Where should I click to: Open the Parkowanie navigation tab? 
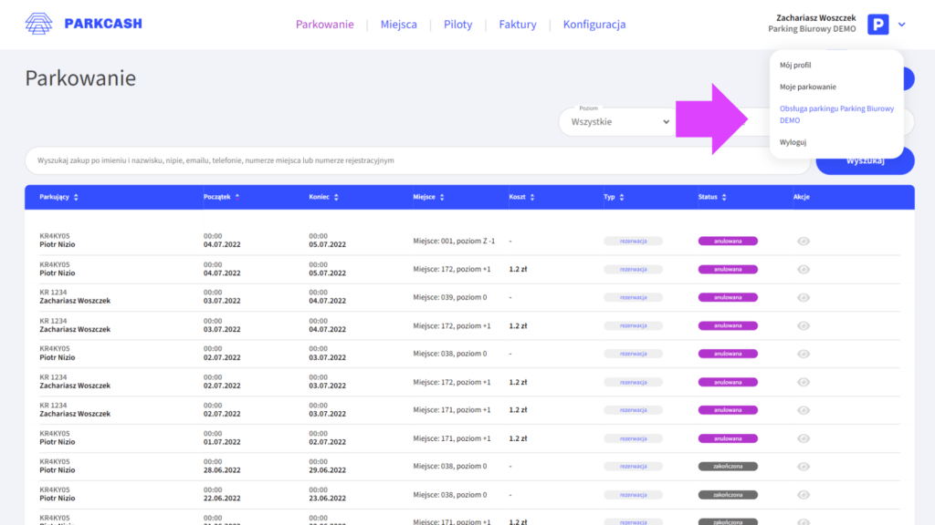pos(324,25)
